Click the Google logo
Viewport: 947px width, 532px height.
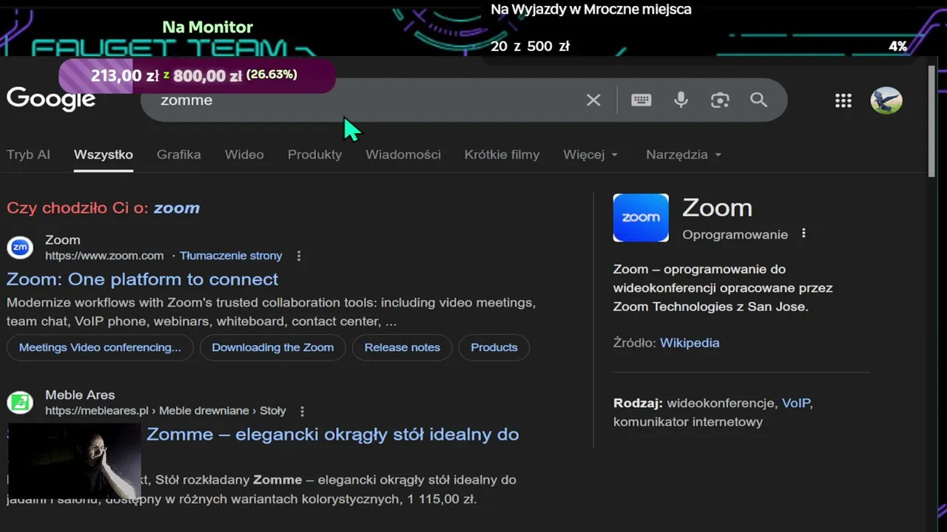[x=51, y=98]
